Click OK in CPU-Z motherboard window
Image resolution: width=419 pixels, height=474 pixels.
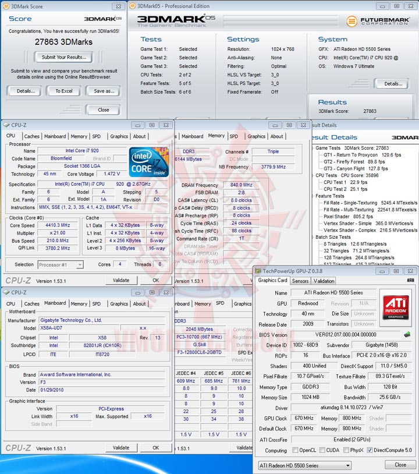click(x=155, y=448)
